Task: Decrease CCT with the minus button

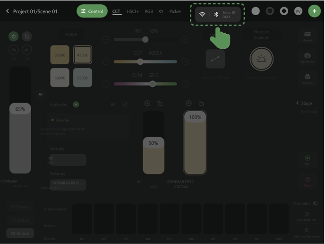Action: [106, 61]
